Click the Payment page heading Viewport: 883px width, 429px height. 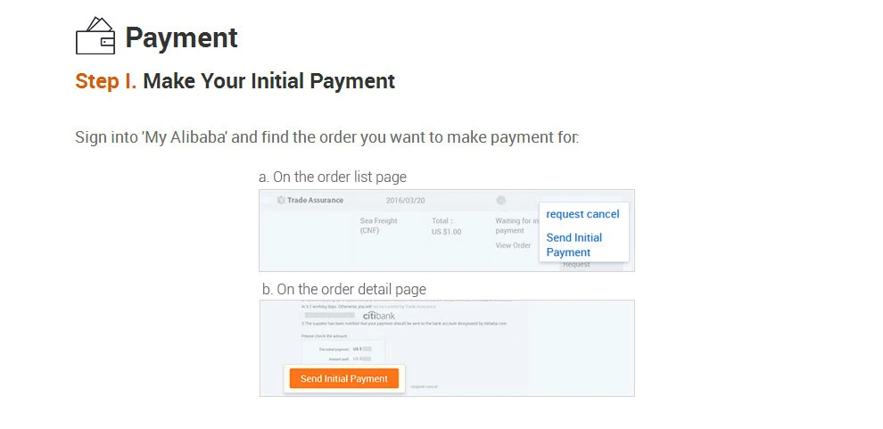coord(181,37)
